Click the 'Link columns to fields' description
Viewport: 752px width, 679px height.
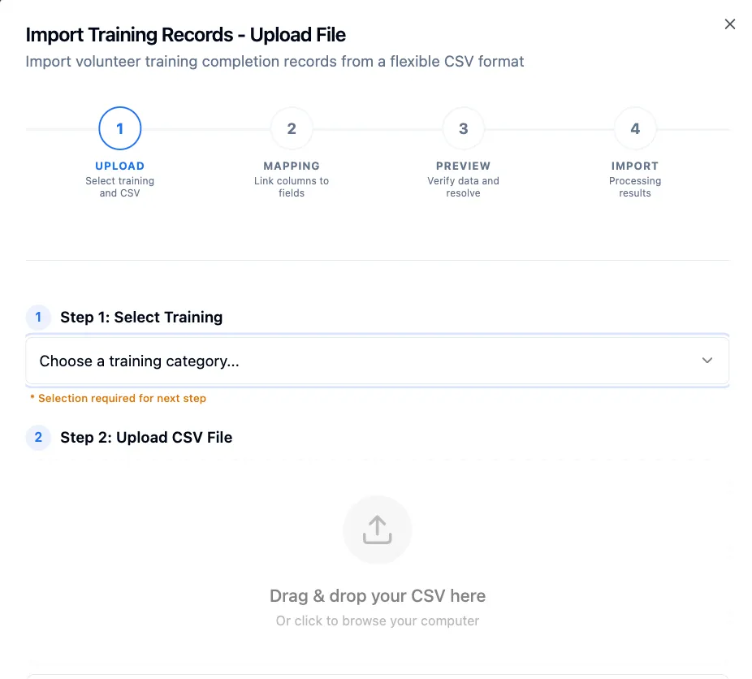[x=292, y=187]
